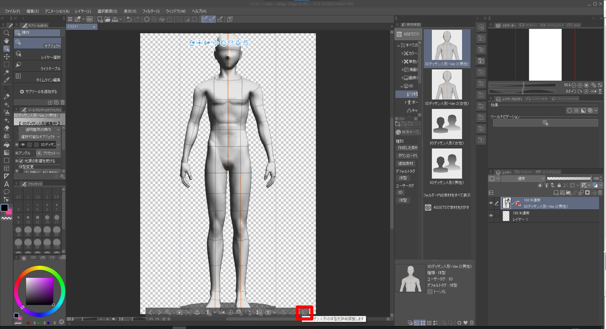
Task: Open the フィルター(I) menu
Action: pos(150,11)
